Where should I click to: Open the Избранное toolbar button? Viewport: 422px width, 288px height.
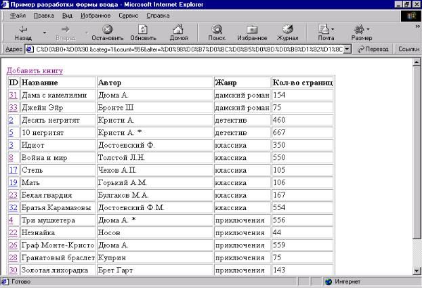(252, 33)
